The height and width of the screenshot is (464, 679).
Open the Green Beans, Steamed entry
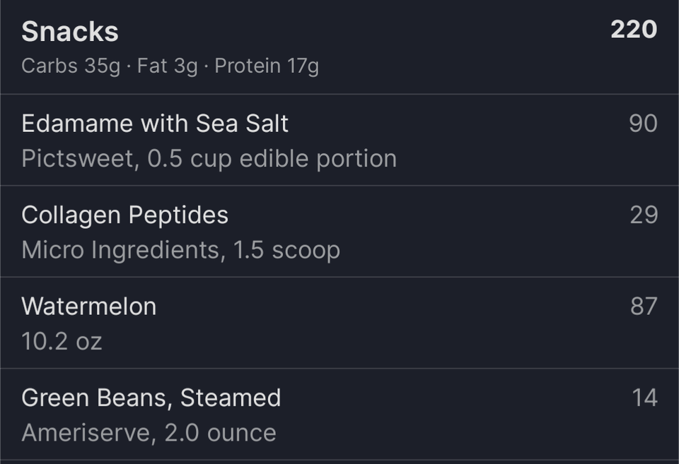(339, 415)
